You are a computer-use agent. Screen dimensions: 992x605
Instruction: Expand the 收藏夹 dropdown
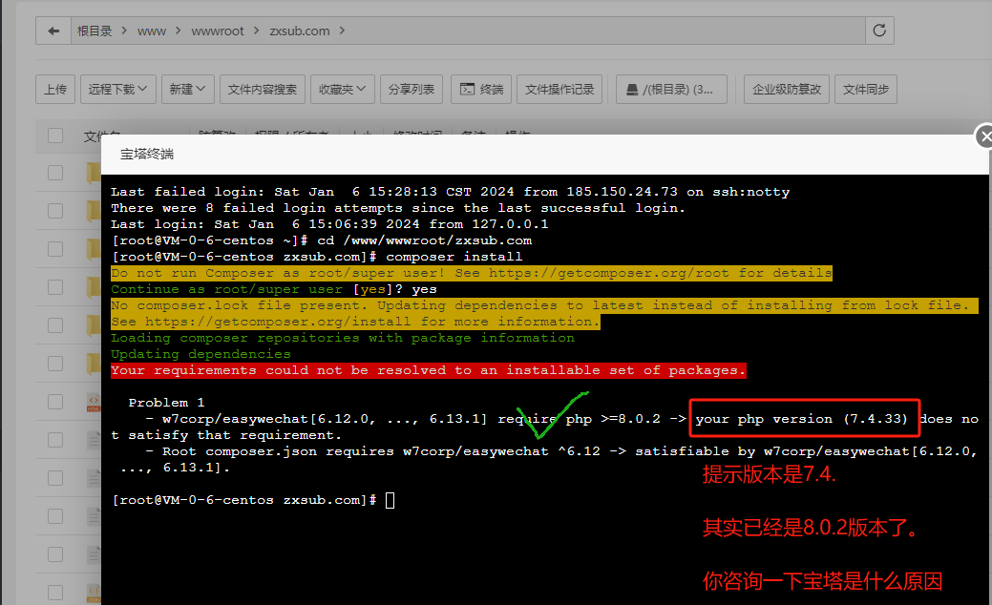[x=342, y=89]
